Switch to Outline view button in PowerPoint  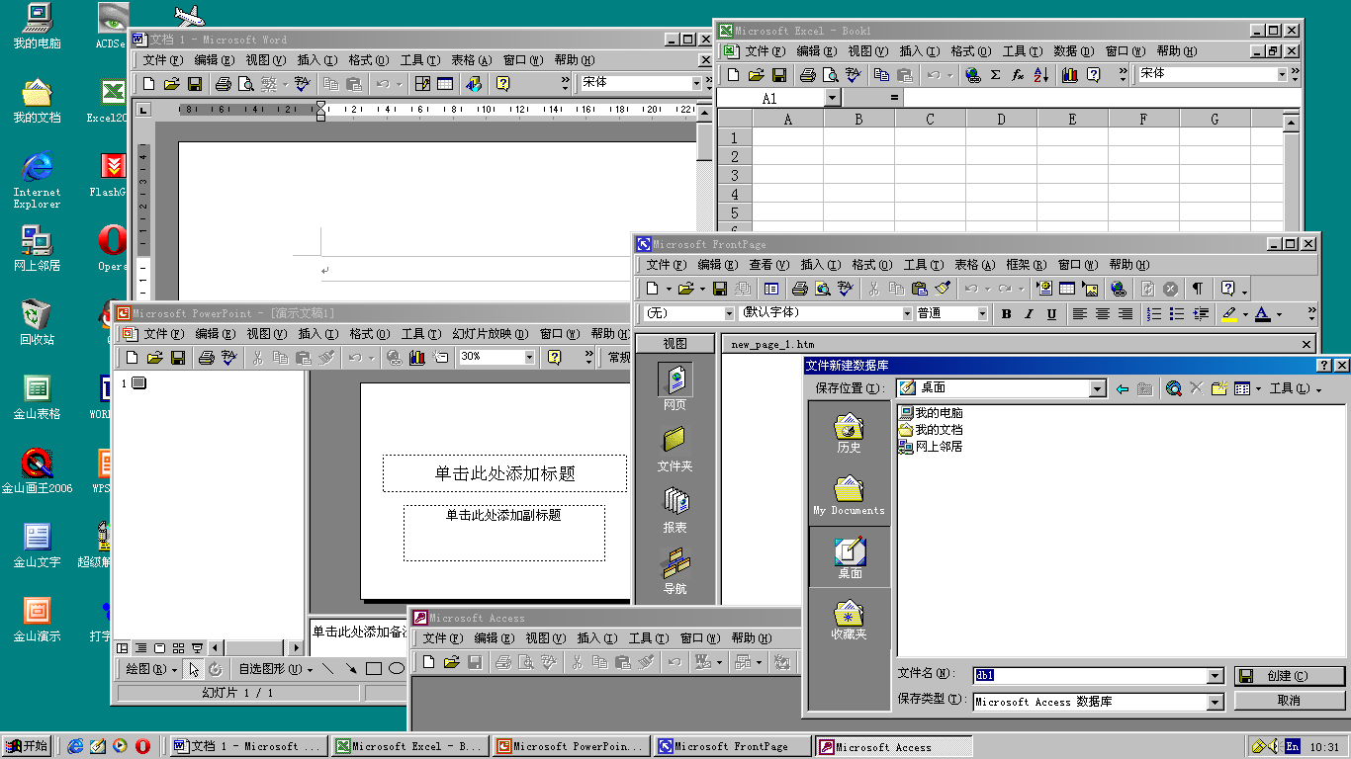coord(141,648)
